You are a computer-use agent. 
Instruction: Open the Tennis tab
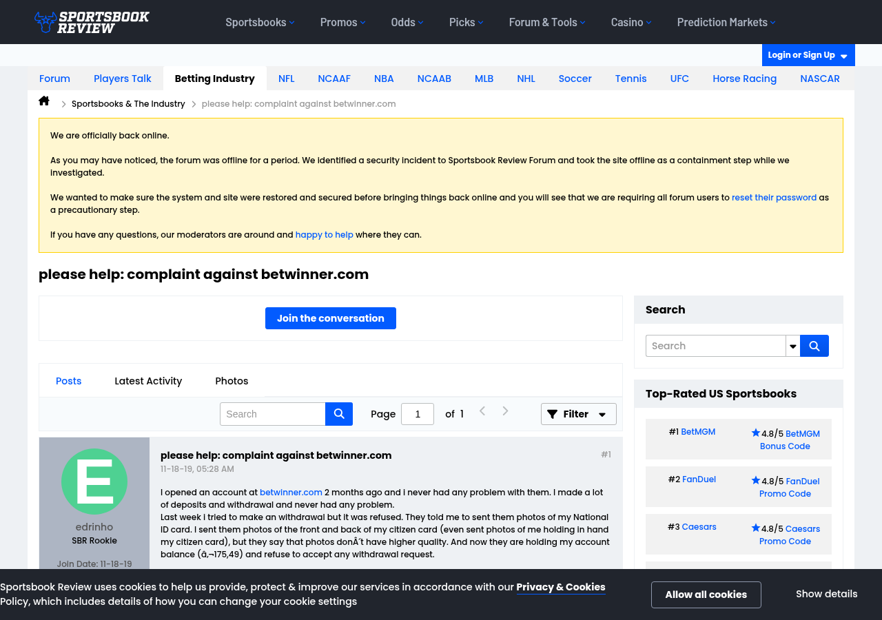pos(631,79)
